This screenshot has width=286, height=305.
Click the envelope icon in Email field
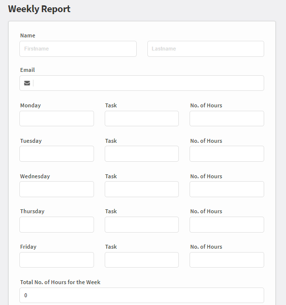point(27,83)
